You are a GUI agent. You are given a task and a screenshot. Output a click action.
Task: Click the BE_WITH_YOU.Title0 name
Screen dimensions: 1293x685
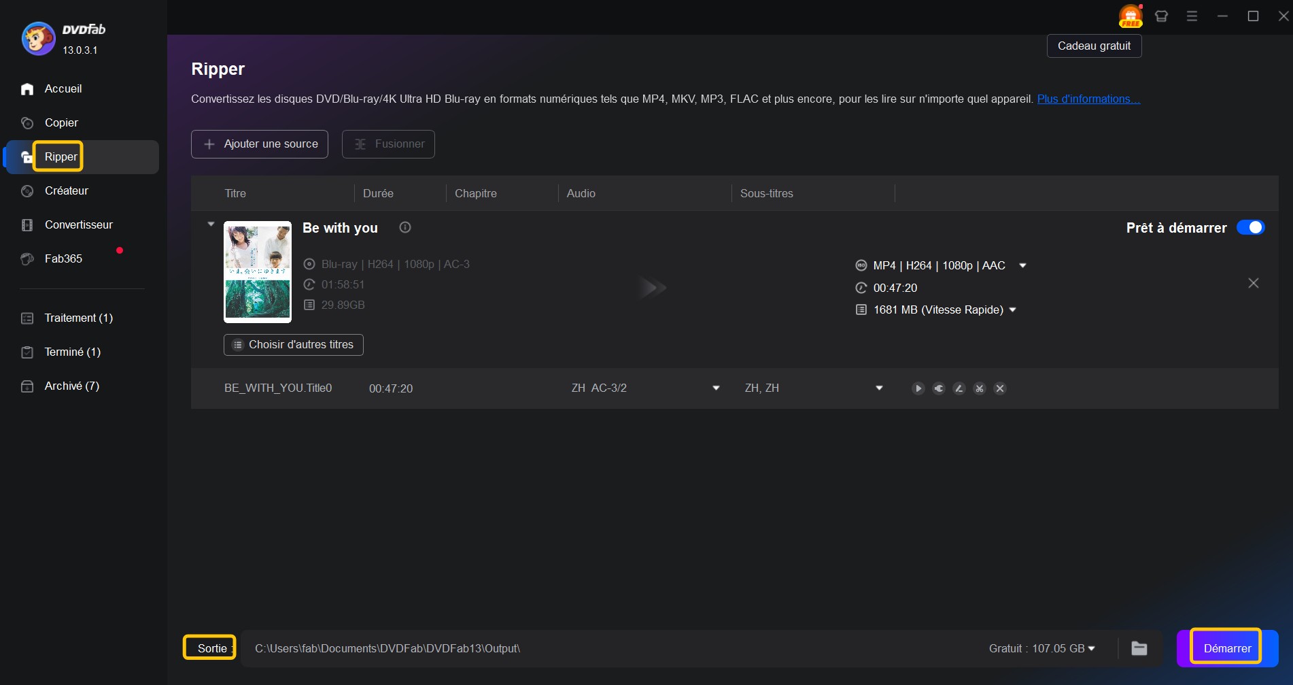[x=278, y=388]
